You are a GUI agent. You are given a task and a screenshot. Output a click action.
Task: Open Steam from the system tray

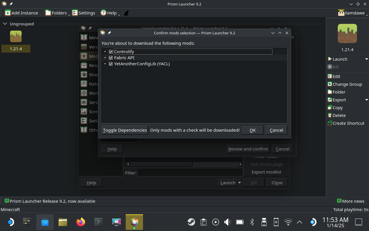[x=191, y=222]
